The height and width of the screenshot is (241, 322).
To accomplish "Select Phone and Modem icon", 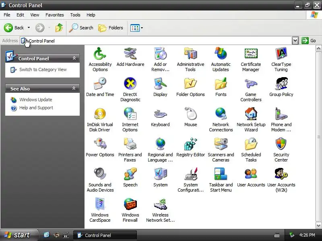I will 281,114.
